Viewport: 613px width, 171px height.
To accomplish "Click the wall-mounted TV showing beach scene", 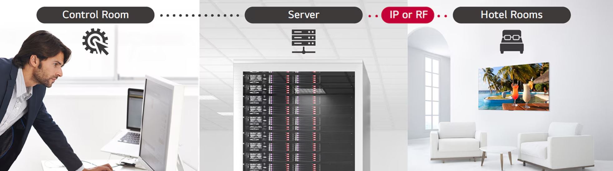I will (x=514, y=86).
